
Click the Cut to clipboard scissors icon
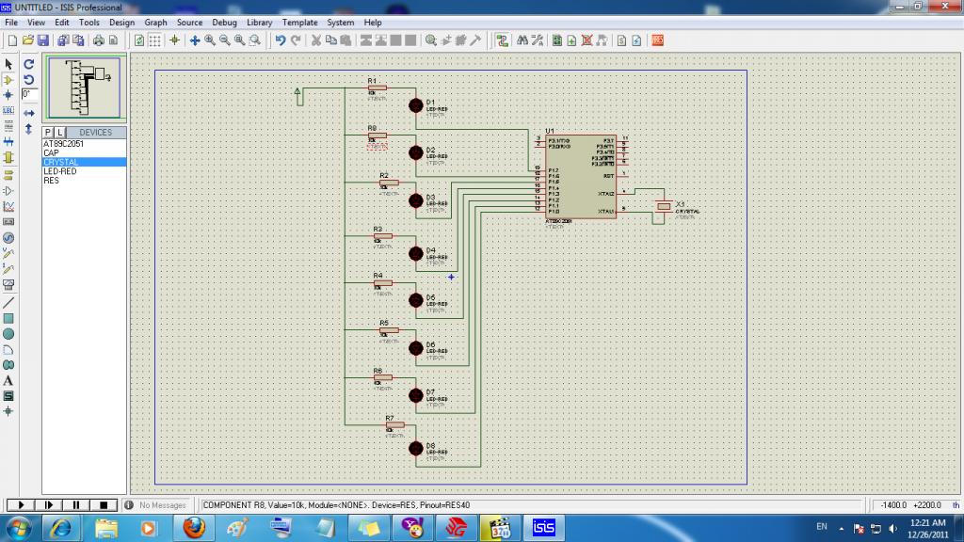tap(317, 40)
